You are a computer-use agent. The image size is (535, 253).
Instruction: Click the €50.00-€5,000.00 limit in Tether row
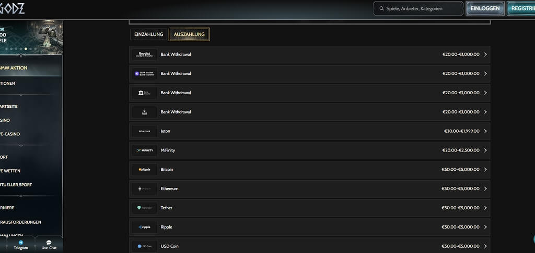[461, 208]
